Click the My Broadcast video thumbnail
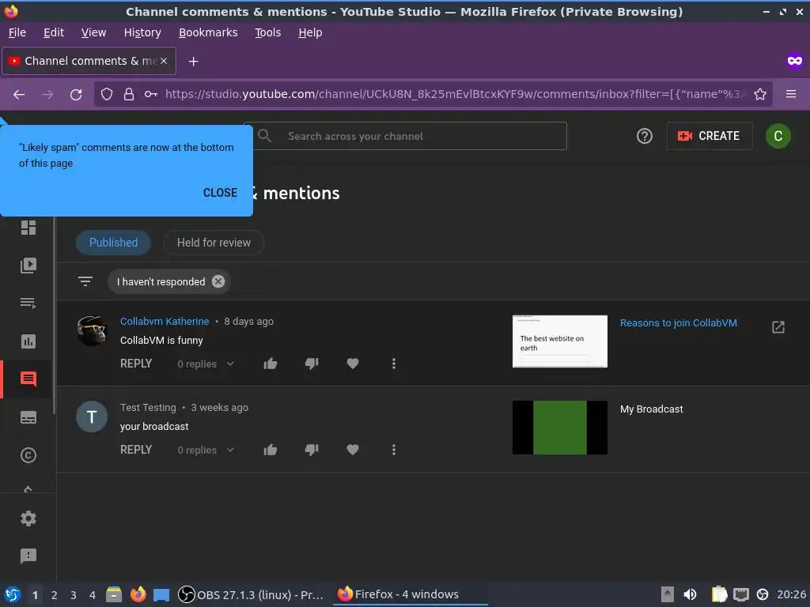The width and height of the screenshot is (810, 607). [560, 428]
